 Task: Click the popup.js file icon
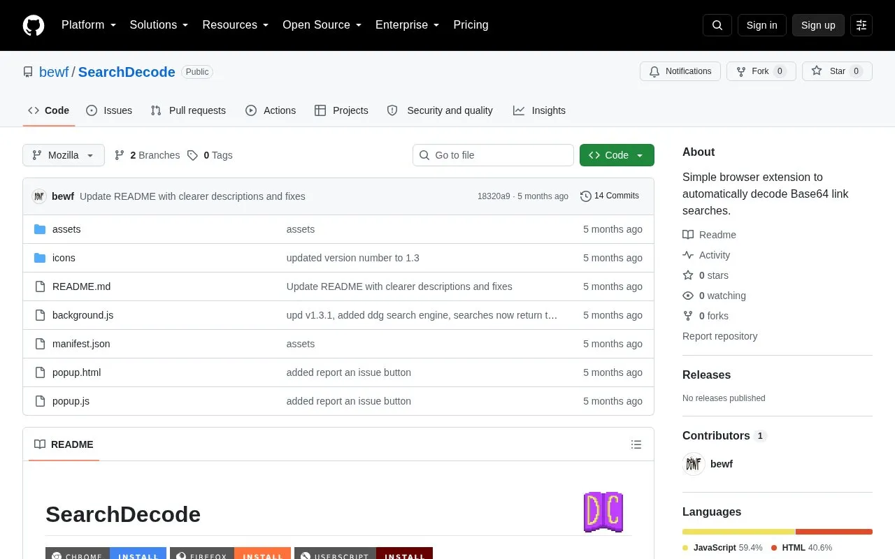[40, 401]
